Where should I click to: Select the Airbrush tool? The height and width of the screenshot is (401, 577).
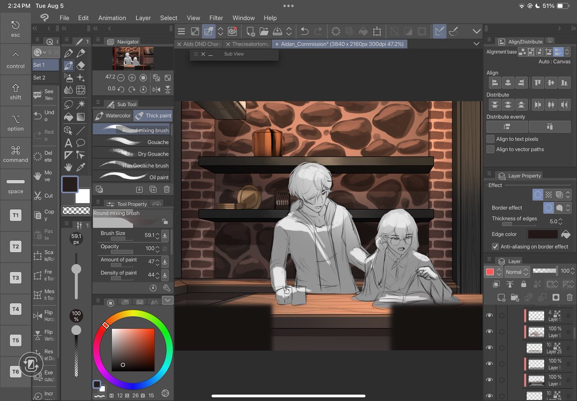(68, 78)
